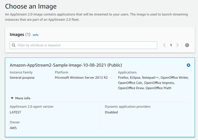Click the Images (1) heading
Image resolution: width=198 pixels, height=140 pixels.
20,35
